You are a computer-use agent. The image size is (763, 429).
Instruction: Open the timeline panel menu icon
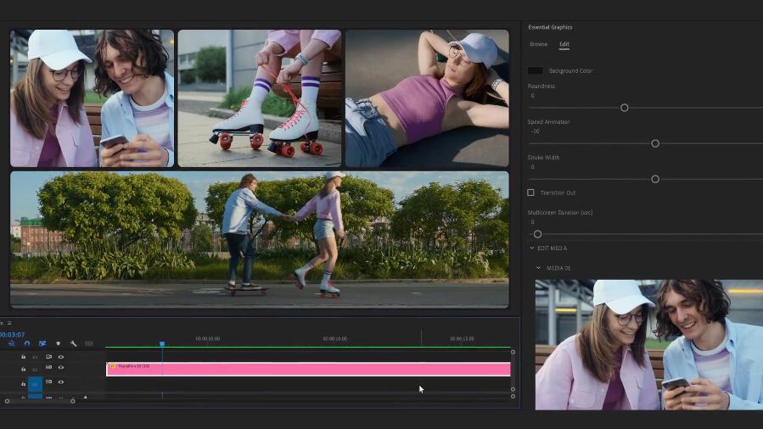click(9, 323)
